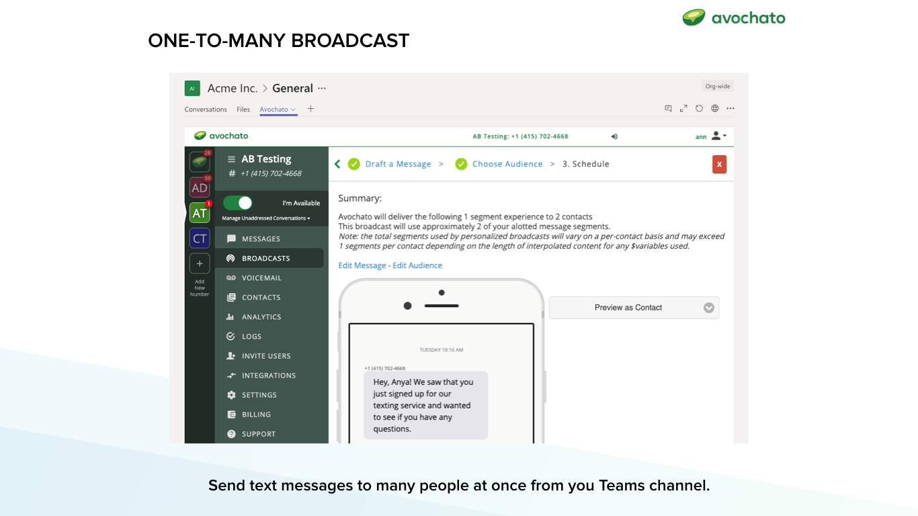Open in browser with globe icon

tap(715, 108)
